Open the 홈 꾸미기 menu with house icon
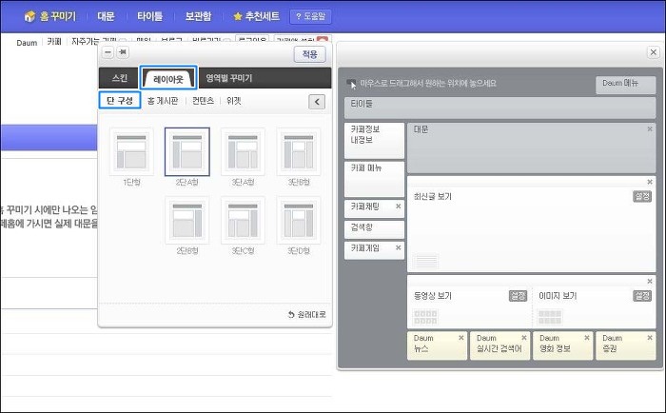The image size is (666, 413). 49,16
